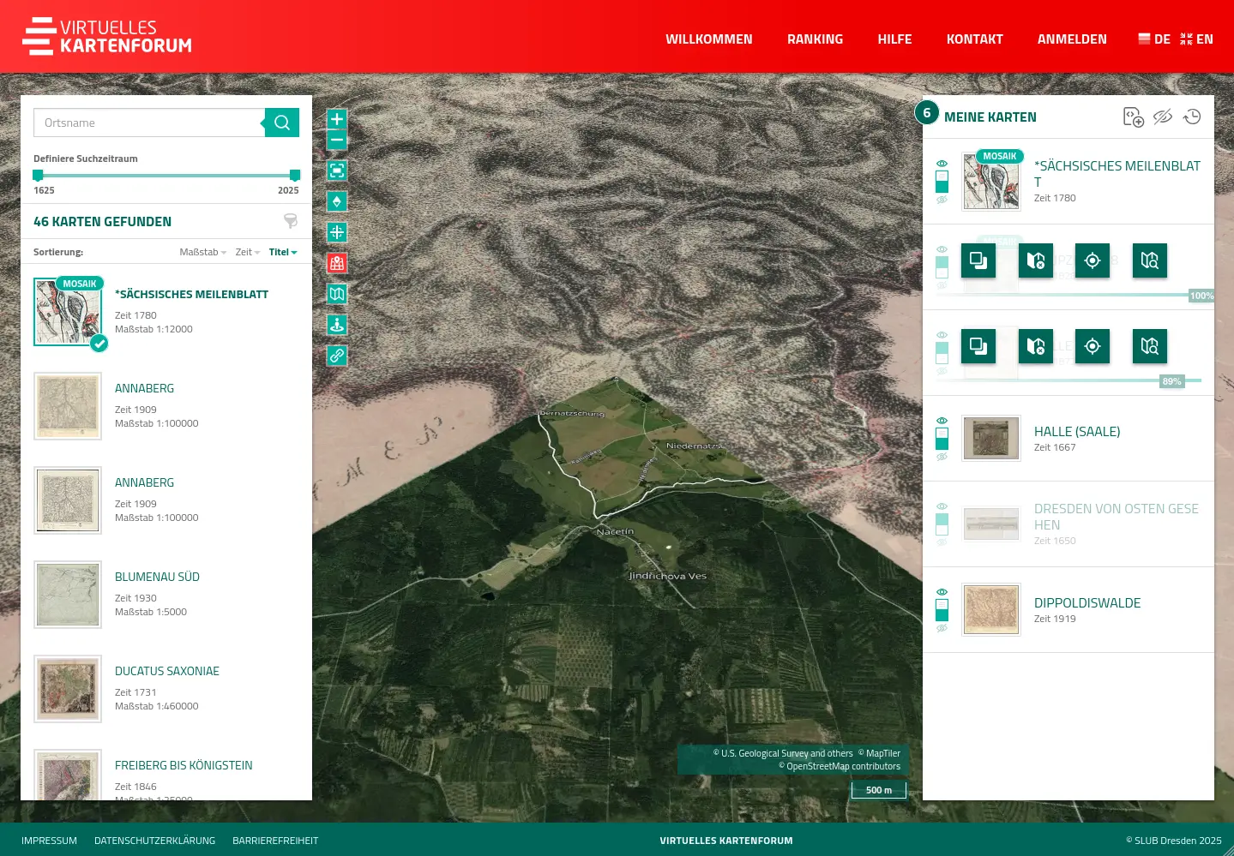This screenshot has width=1234, height=856.
Task: Open the Barrierefreiheit footer link
Action: 275,841
